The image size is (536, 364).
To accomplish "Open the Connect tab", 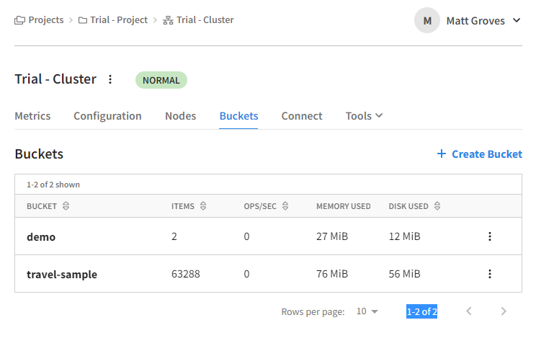I will point(301,116).
